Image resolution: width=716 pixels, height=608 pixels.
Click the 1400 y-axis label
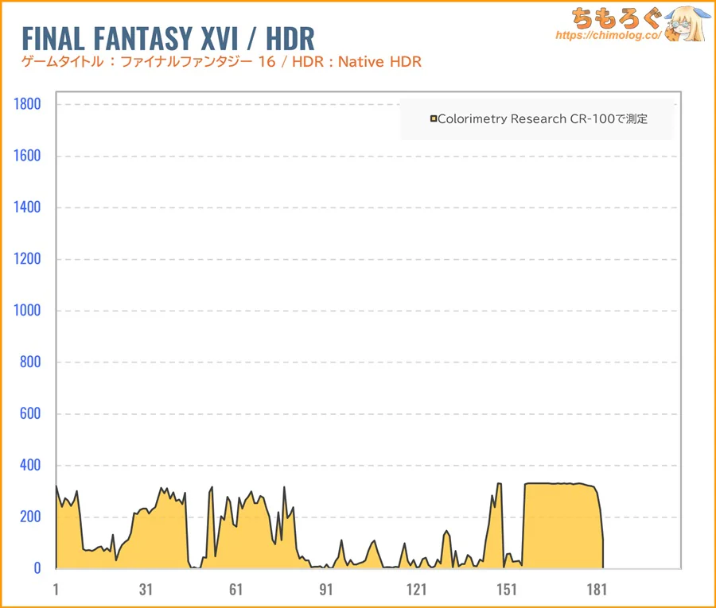pyautogui.click(x=26, y=207)
